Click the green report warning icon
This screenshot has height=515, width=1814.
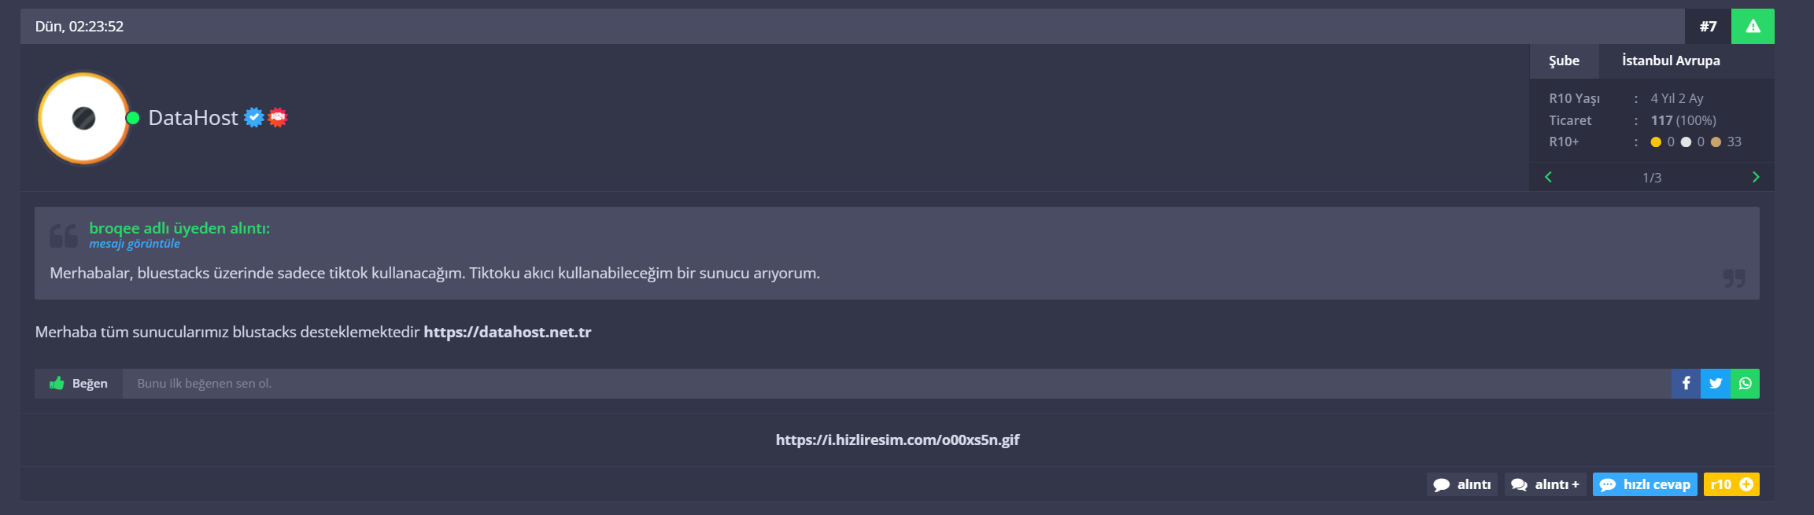pos(1753,26)
